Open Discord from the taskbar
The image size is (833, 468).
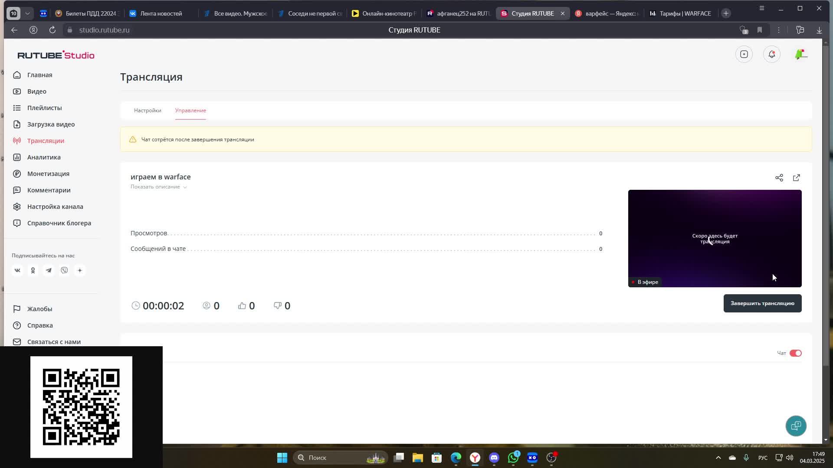tap(494, 458)
